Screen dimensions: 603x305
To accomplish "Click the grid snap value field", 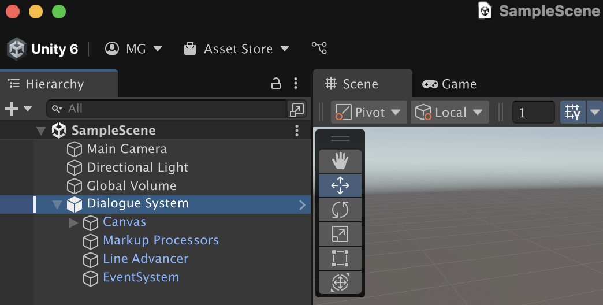I will click(x=533, y=112).
